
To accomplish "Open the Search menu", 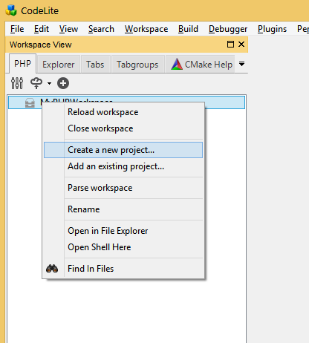I will tap(101, 29).
